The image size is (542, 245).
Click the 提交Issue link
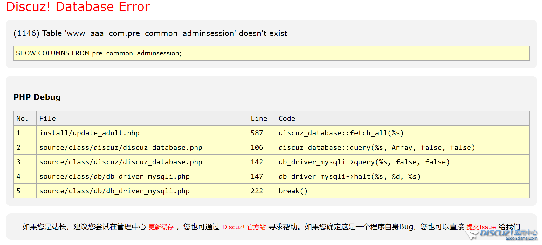[x=481, y=227]
